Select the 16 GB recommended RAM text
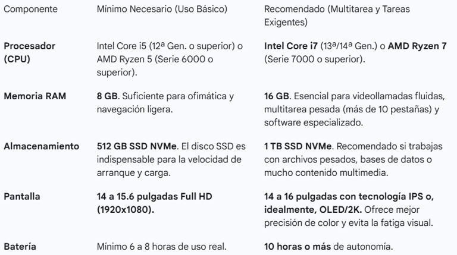 277,96
